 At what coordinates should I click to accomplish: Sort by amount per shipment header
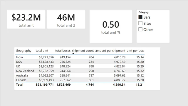pos(110,51)
